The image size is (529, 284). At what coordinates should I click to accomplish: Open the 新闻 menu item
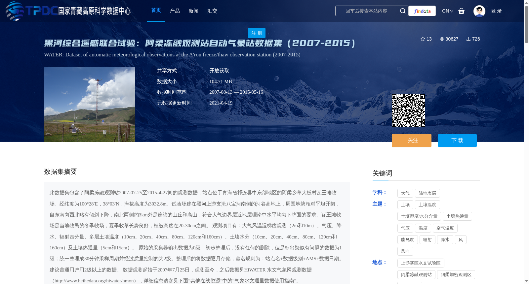(193, 11)
